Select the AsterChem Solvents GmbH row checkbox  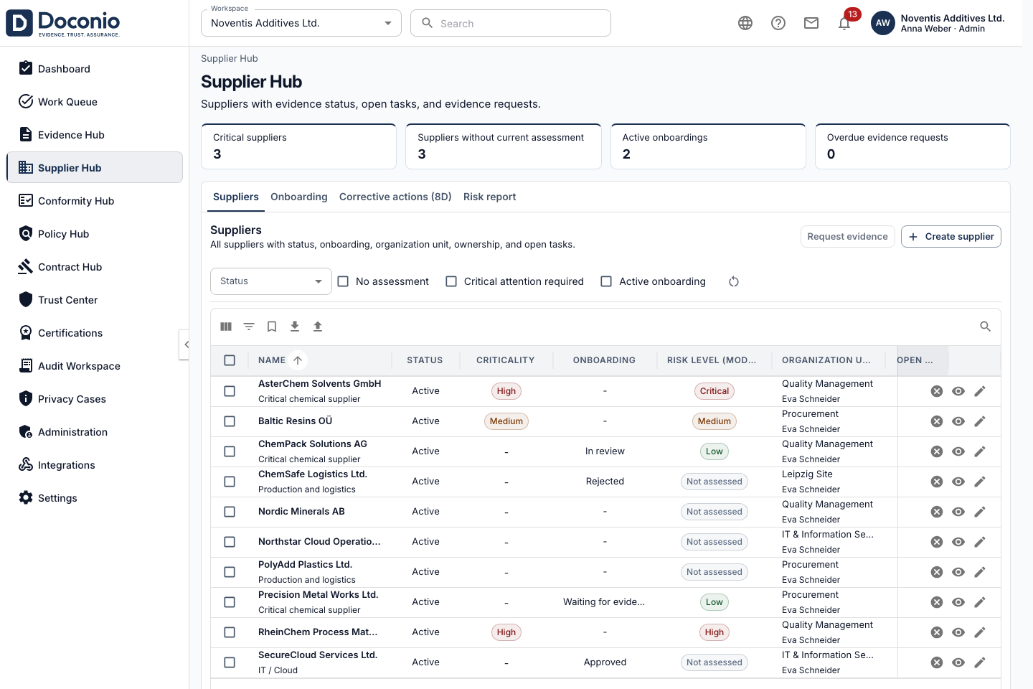click(230, 391)
